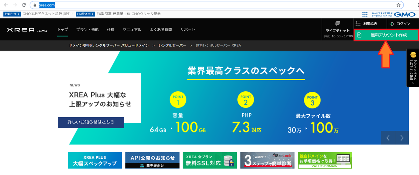Open the レンタルサーバー breadcrumb link
The image size is (419, 175).
pyautogui.click(x=172, y=46)
